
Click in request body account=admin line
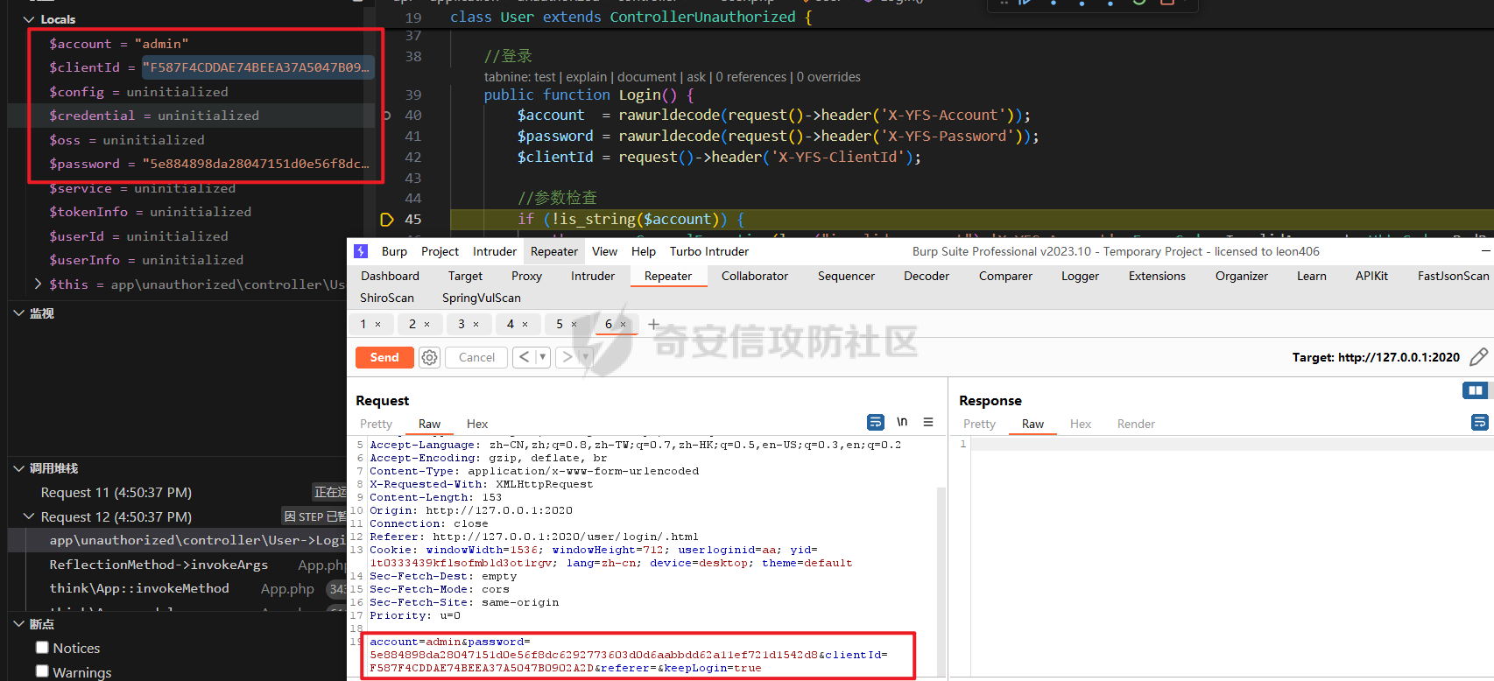pyautogui.click(x=450, y=642)
